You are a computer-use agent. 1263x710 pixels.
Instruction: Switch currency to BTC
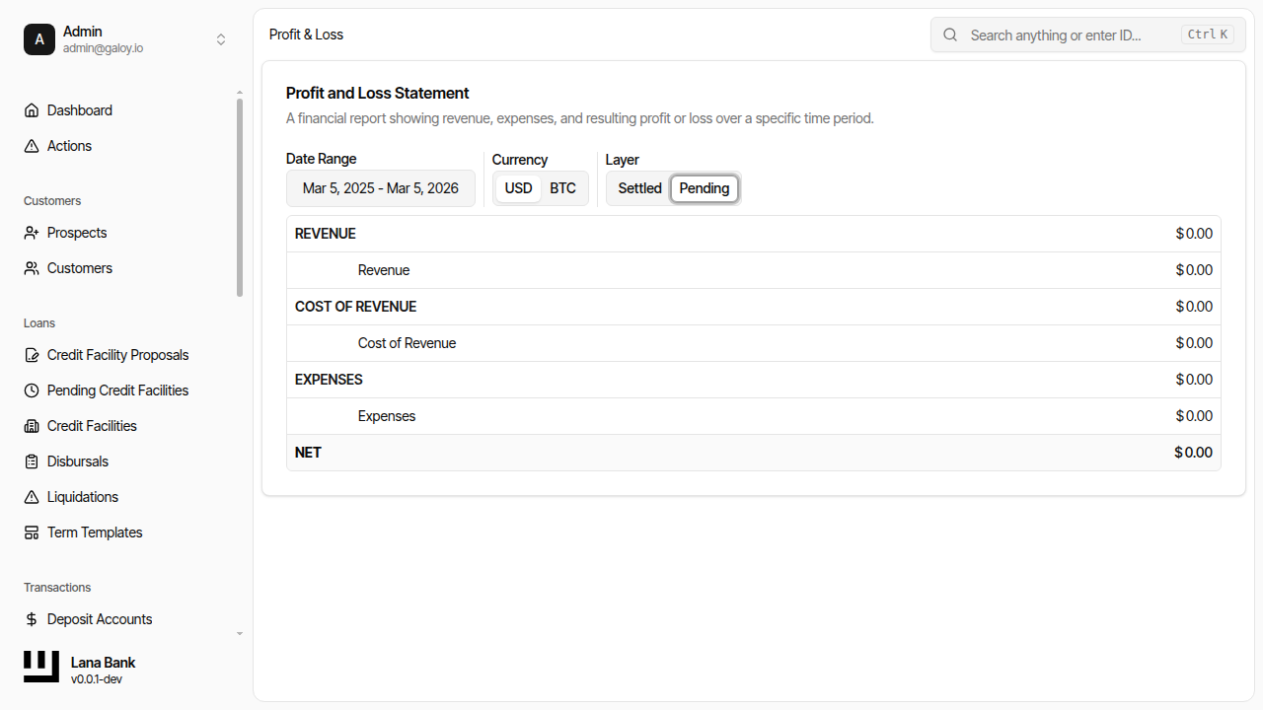[562, 188]
